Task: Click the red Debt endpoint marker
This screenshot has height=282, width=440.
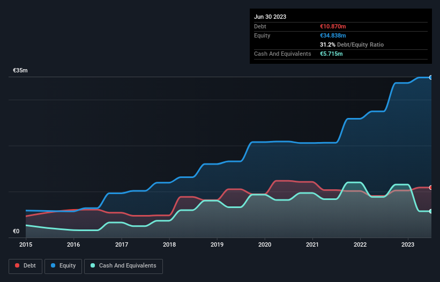Action: coord(431,188)
